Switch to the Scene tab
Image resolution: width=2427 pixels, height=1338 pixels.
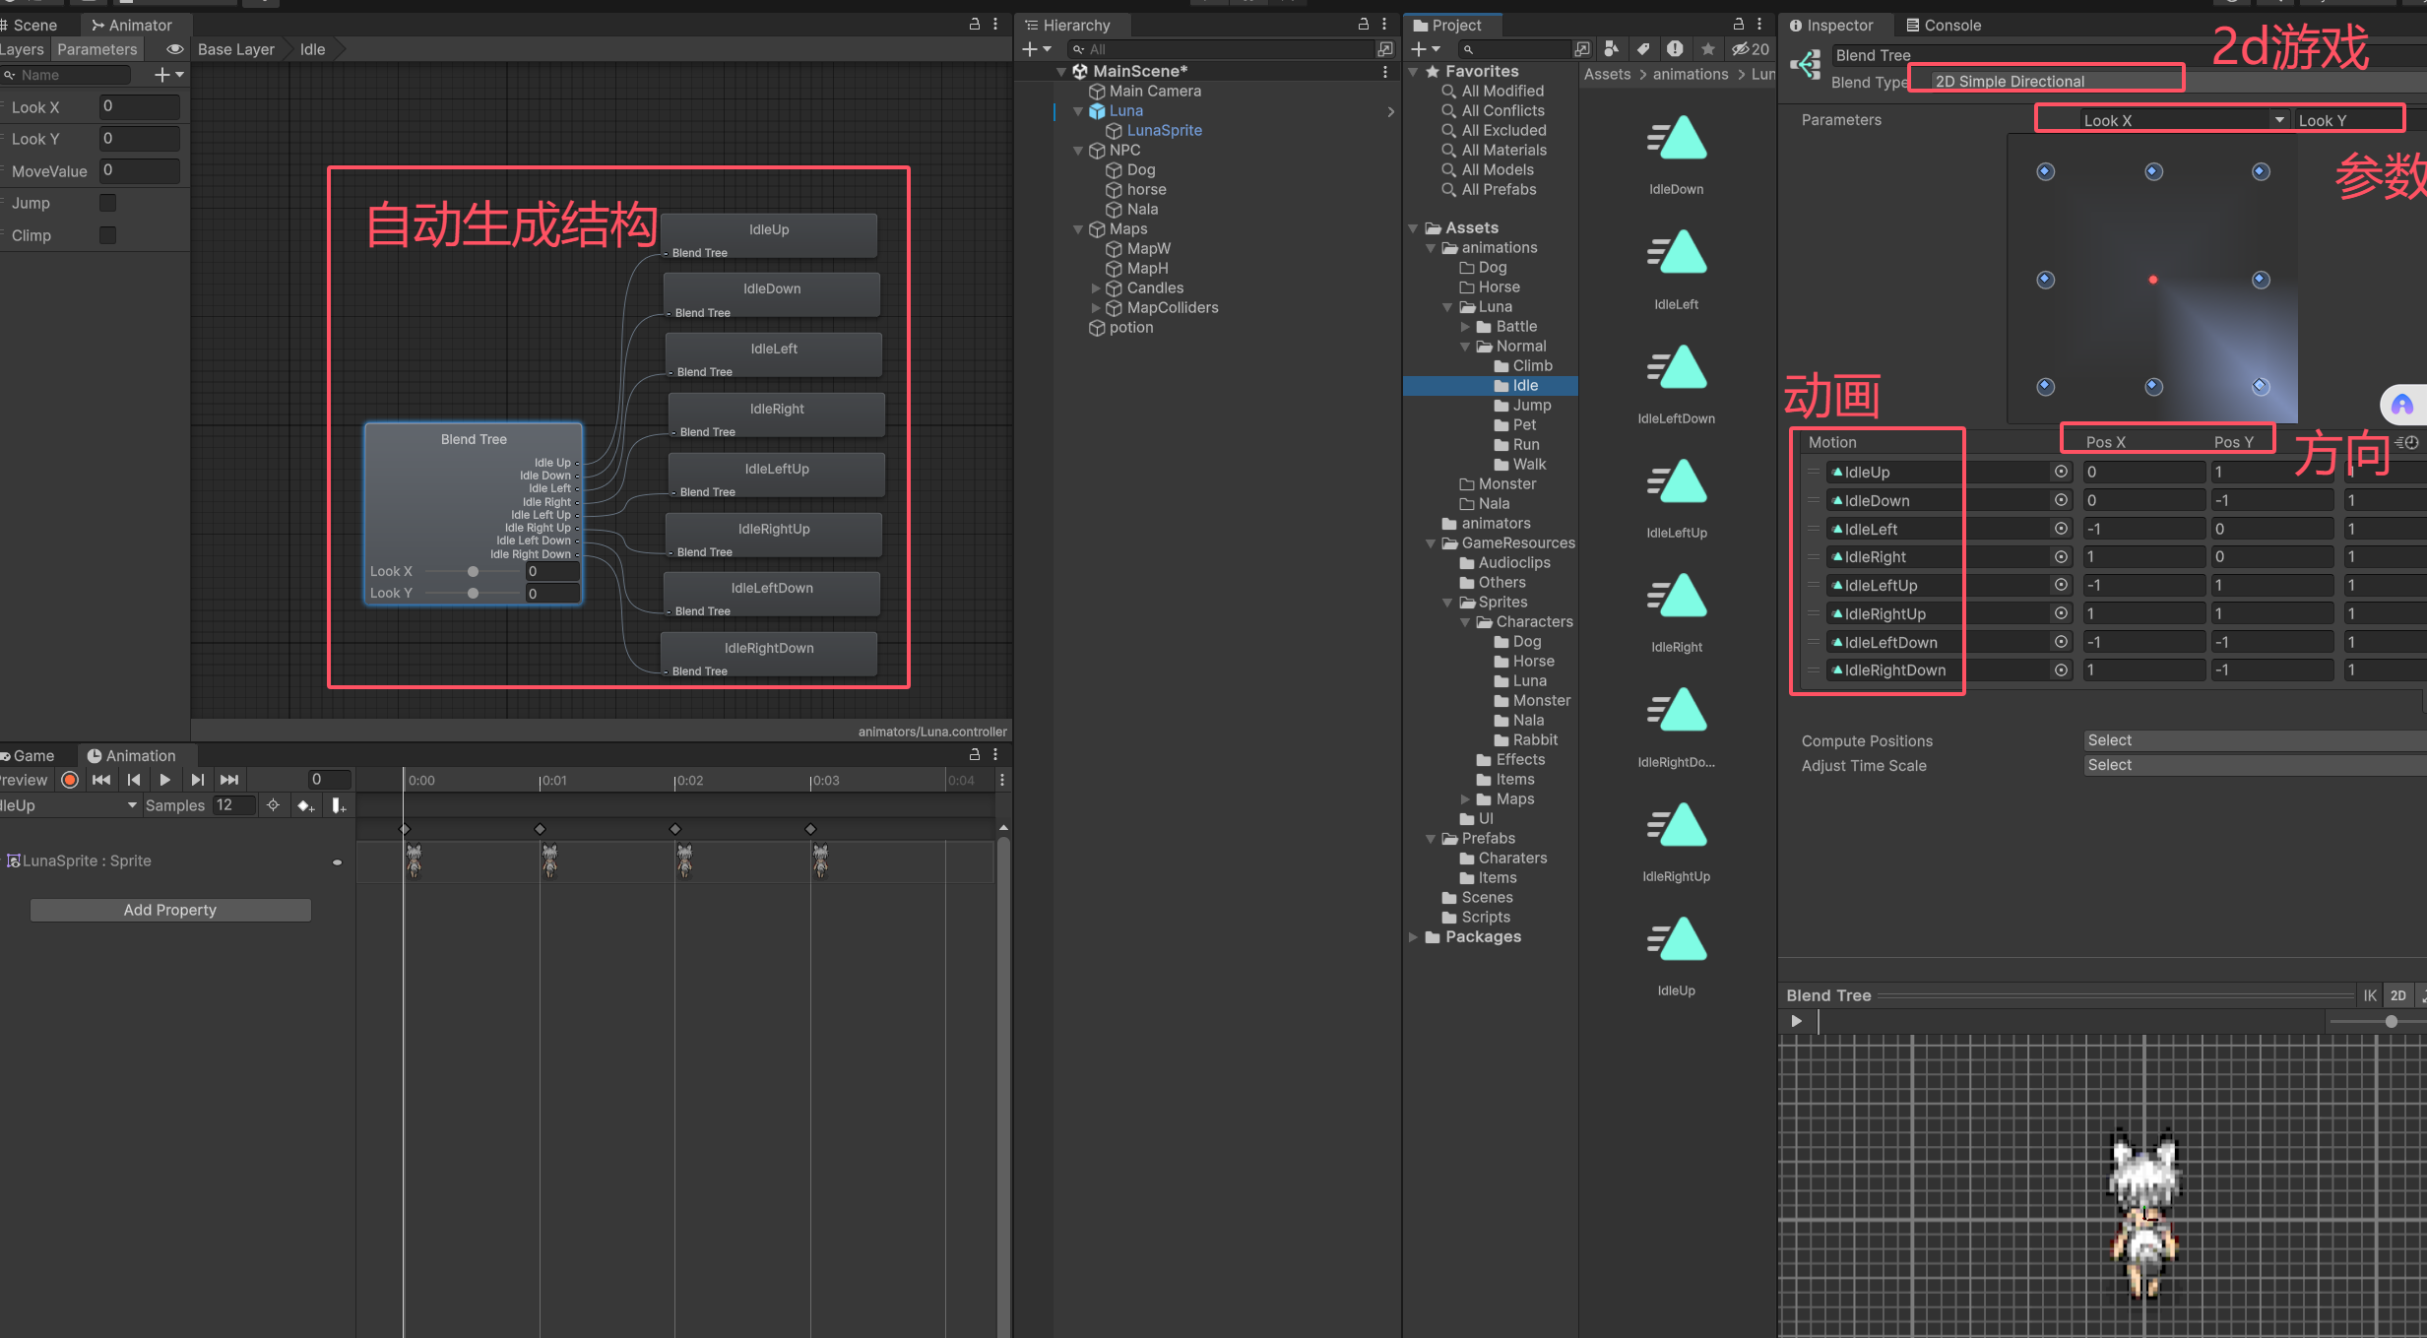[33, 26]
